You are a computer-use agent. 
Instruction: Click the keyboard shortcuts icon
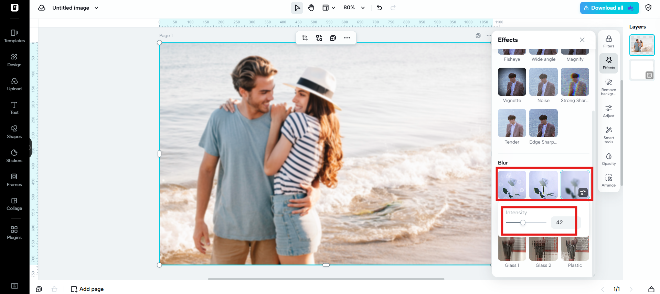point(14,286)
